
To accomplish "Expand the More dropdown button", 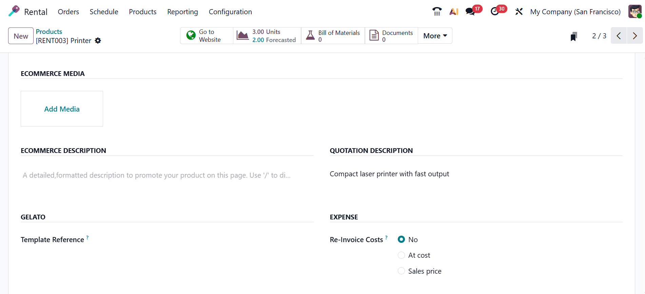I will 435,36.
